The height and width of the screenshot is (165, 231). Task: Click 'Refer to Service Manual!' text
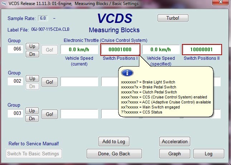pos(34,144)
